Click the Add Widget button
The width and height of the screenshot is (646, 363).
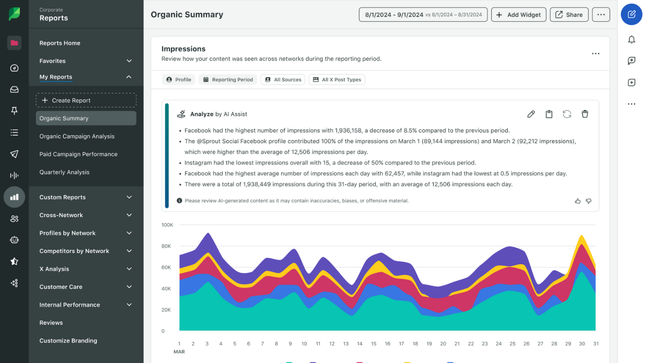(x=519, y=15)
